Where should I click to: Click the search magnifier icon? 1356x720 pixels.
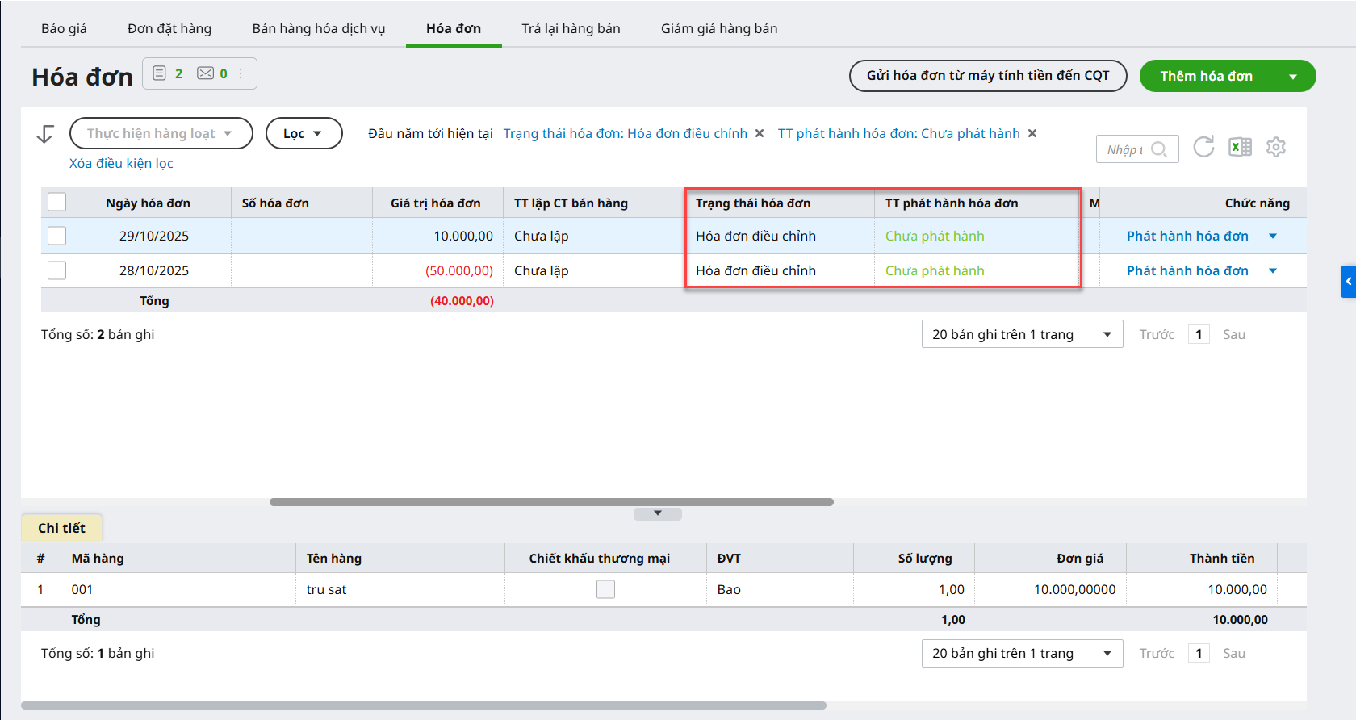1159,149
